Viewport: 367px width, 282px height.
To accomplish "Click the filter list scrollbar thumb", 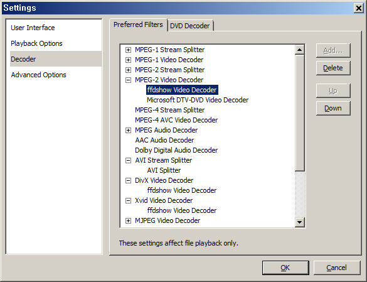I will pyautogui.click(x=300, y=113).
